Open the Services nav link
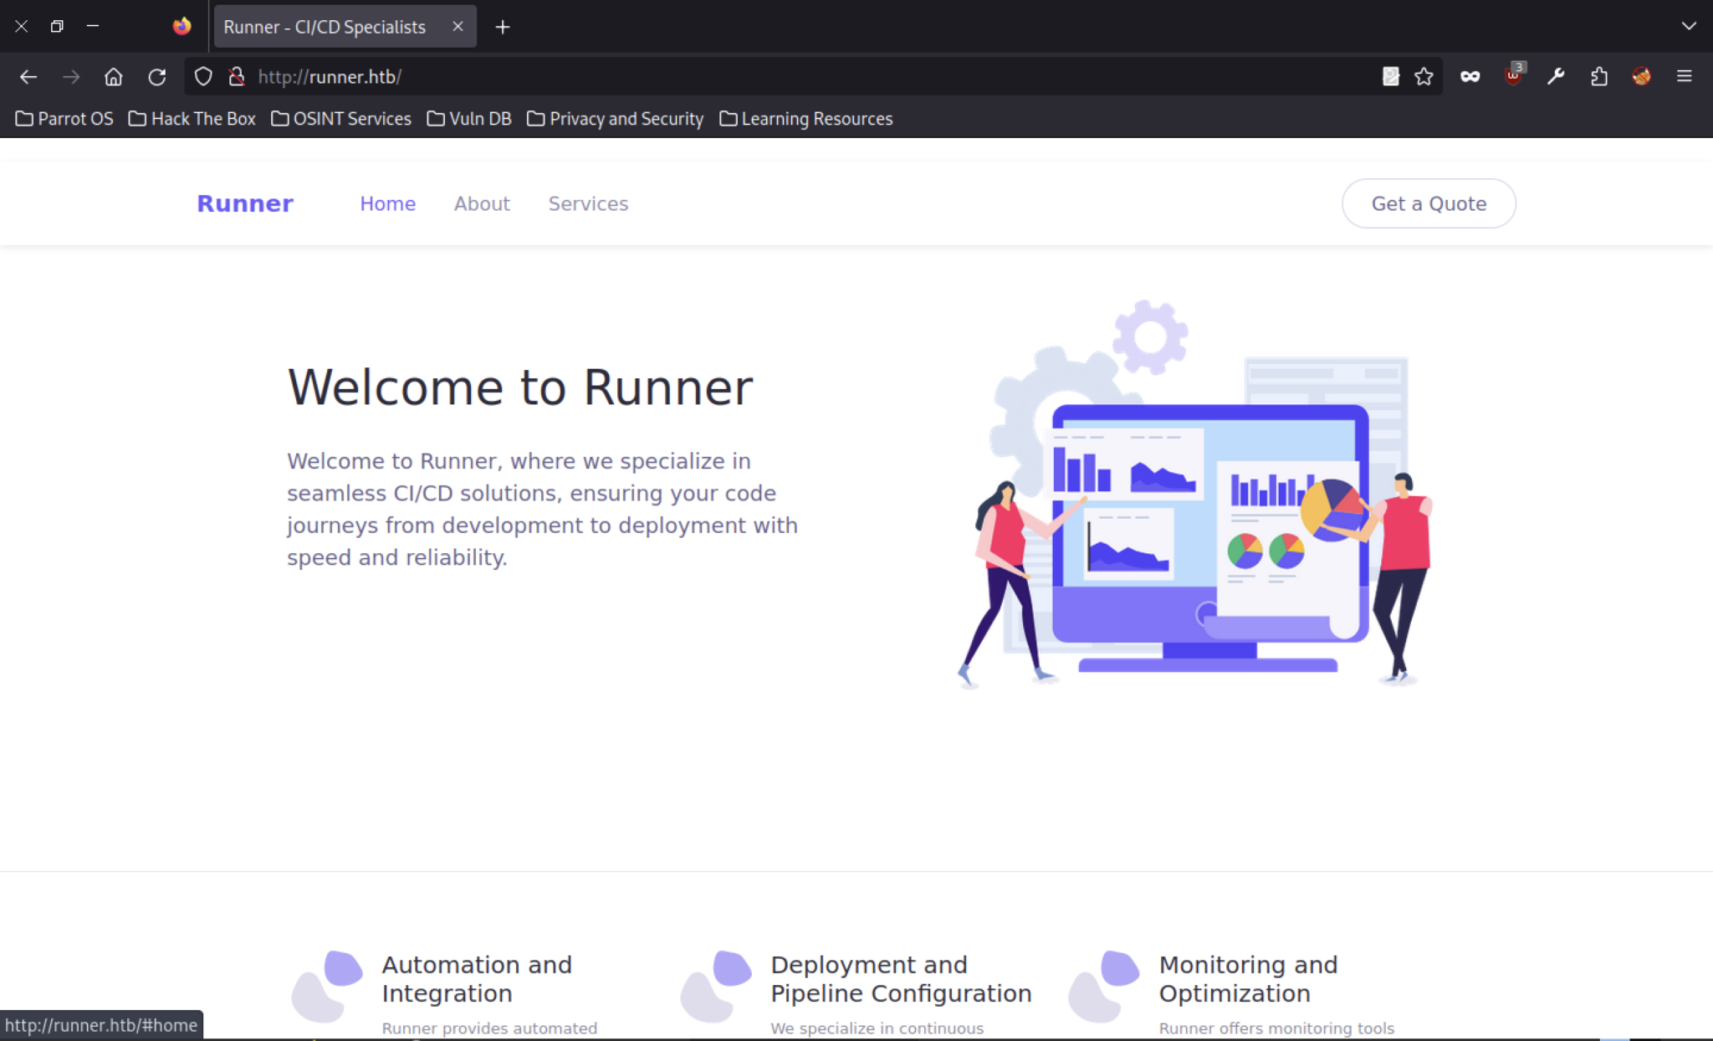The height and width of the screenshot is (1041, 1713). [x=588, y=203]
